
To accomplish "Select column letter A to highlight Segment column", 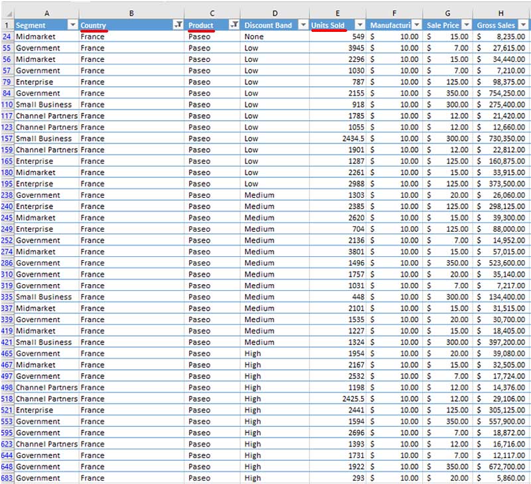I will (x=46, y=12).
